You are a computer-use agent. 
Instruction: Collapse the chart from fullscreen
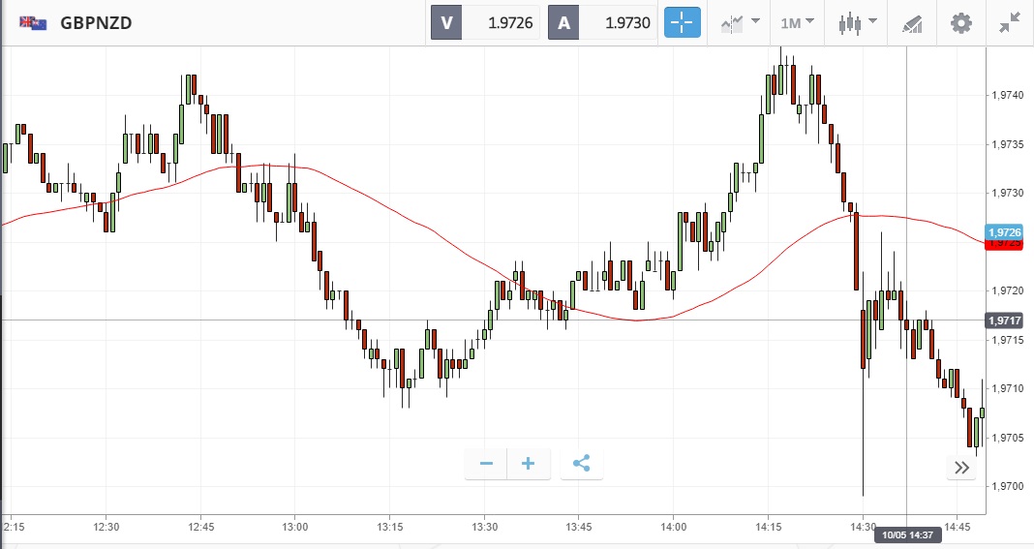pos(1010,22)
